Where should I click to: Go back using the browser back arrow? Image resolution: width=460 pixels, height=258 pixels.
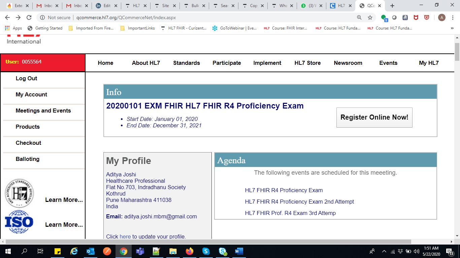point(7,17)
